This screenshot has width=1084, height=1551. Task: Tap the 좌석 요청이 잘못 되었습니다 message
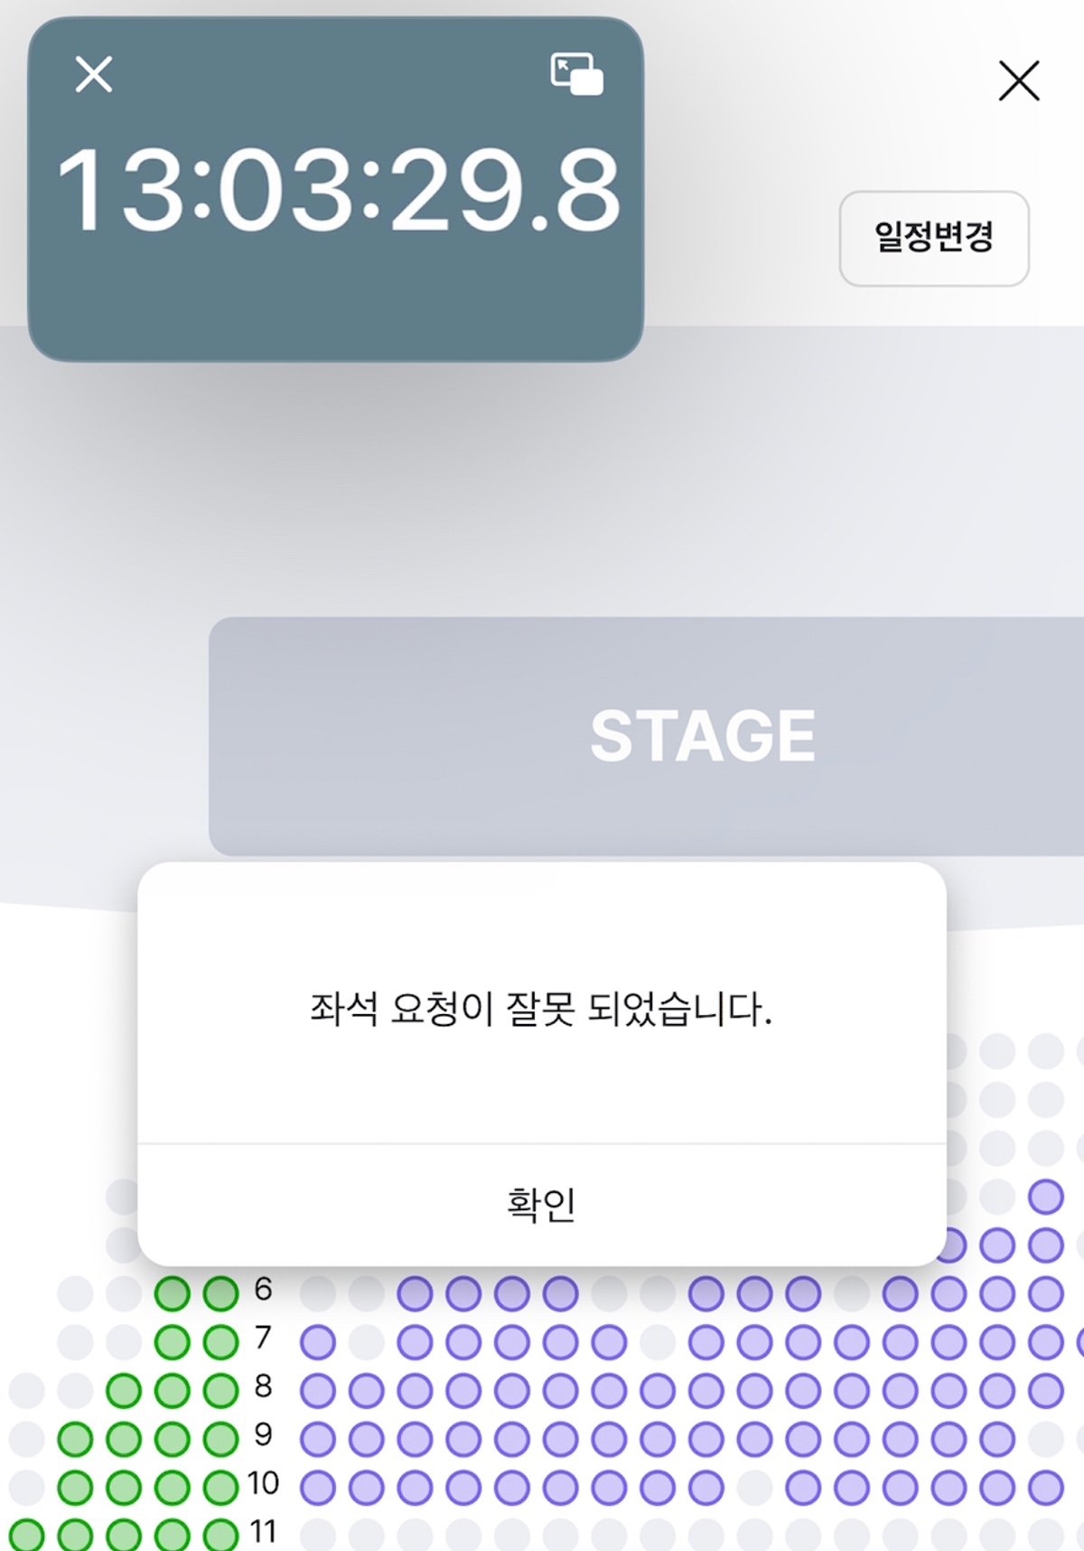point(541,1009)
